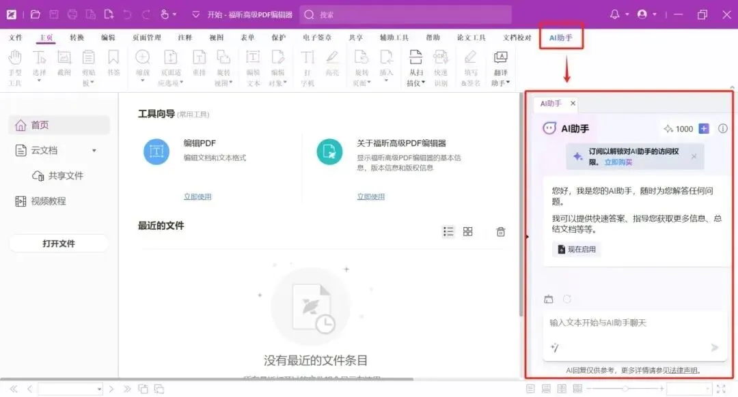Image resolution: width=738 pixels, height=397 pixels.
Task: Open the Translate Assistant (翻译助手) dropdown
Action: click(508, 83)
